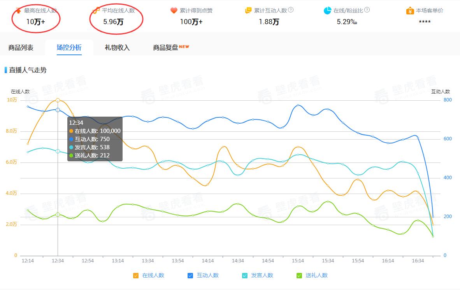Open the 商品复盘 NEW tab
This screenshot has height=290, width=460.
tap(171, 47)
